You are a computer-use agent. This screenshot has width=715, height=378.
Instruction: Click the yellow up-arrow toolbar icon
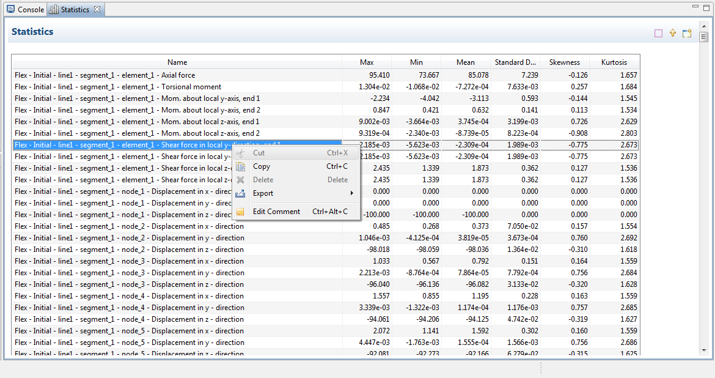click(673, 34)
